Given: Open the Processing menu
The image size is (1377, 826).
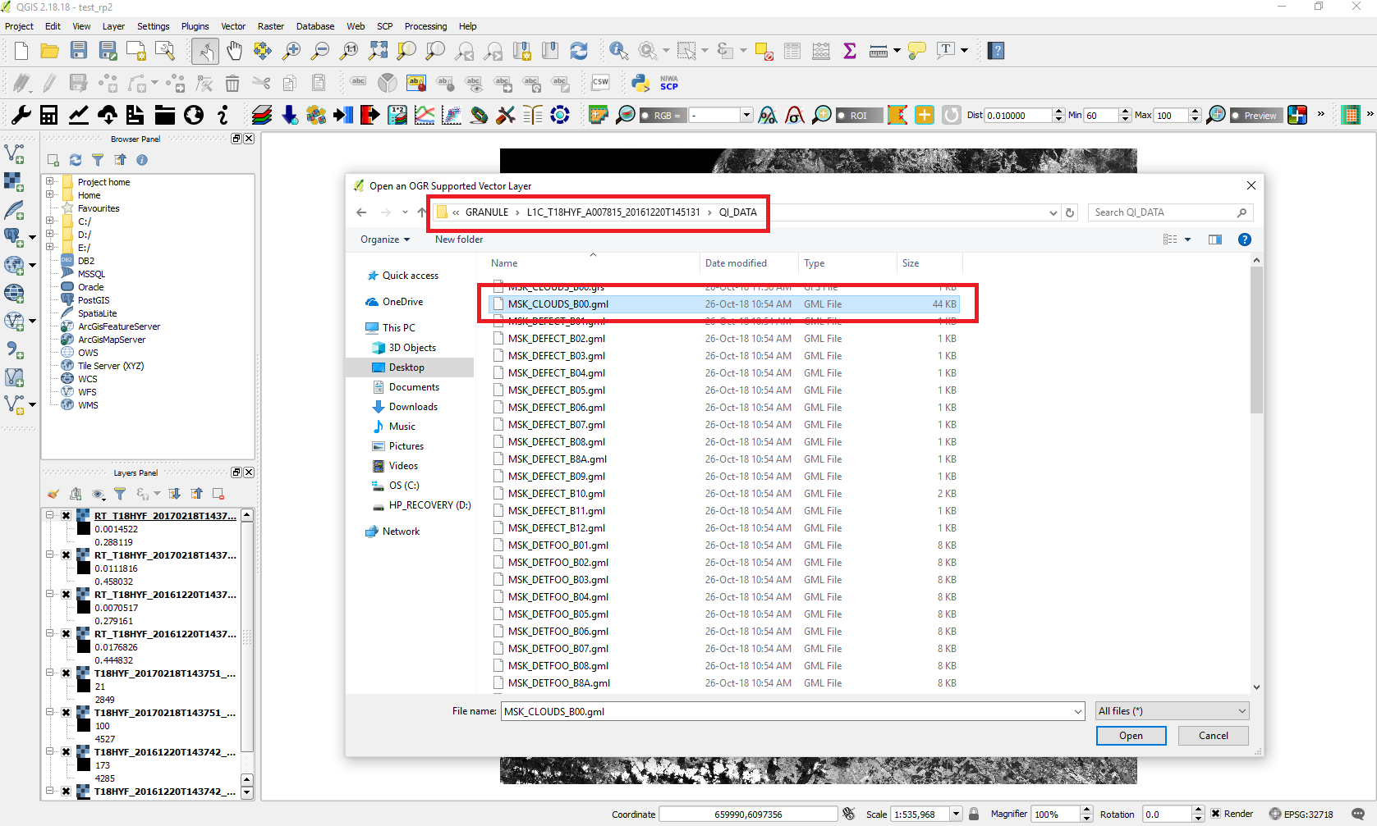Looking at the screenshot, I should tap(425, 26).
